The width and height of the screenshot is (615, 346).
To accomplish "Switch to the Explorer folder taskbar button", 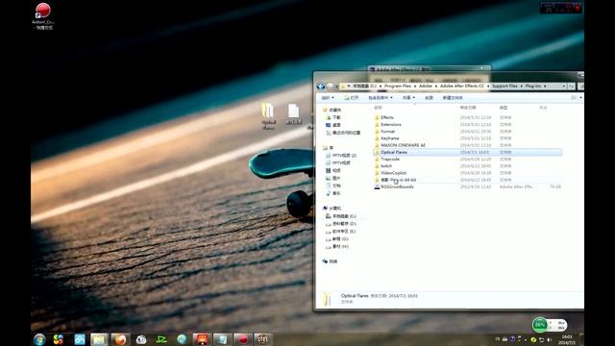I will coord(99,339).
